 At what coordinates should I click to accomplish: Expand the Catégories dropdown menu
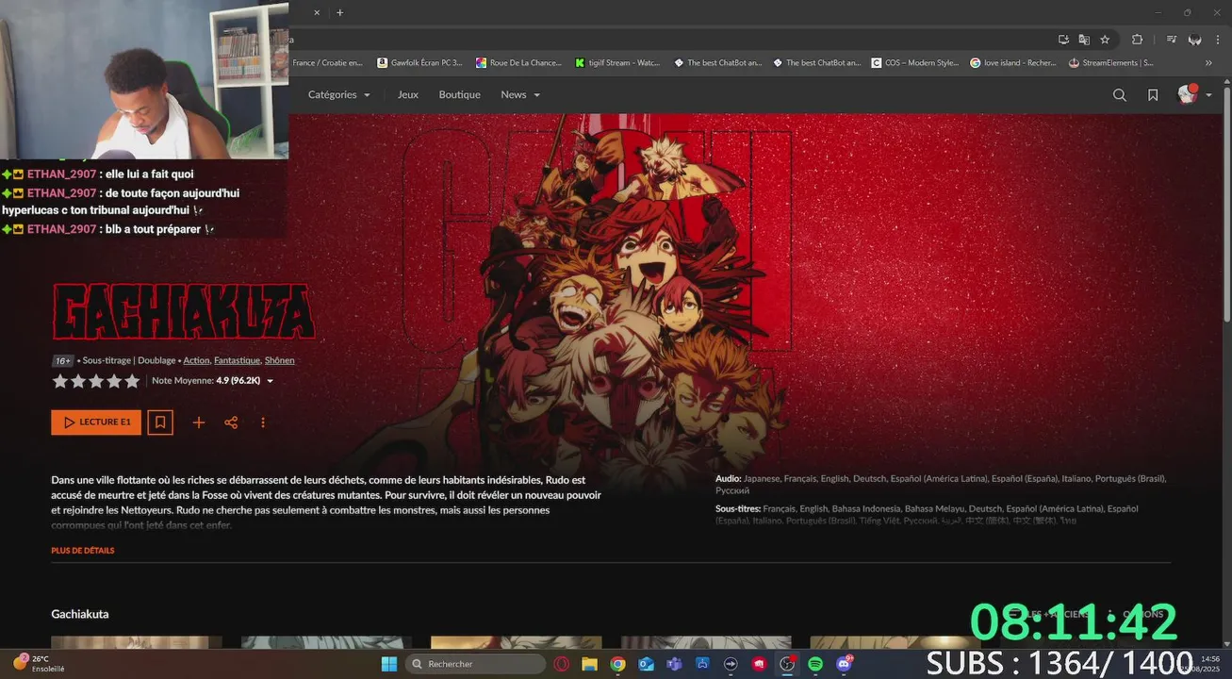[x=339, y=94]
